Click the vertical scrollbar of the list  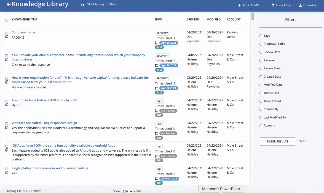(x=253, y=17)
